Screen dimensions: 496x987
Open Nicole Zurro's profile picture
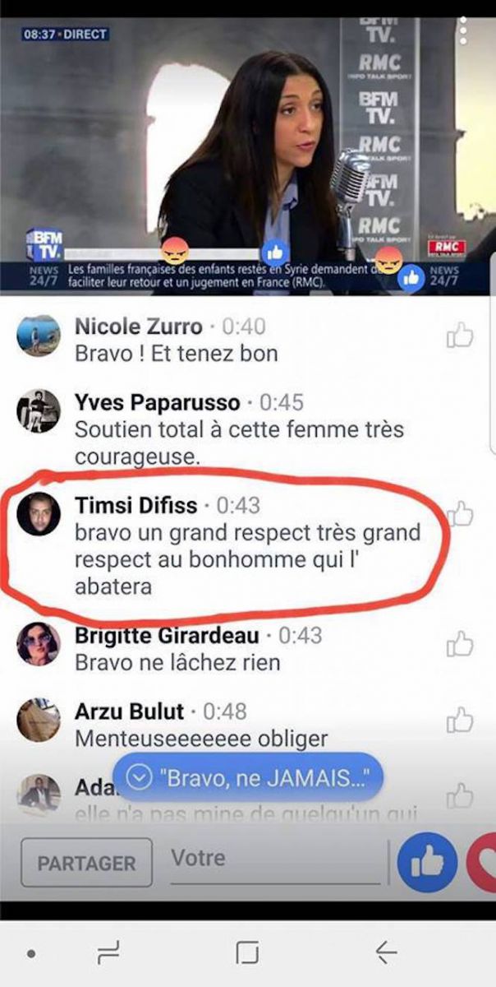click(39, 336)
